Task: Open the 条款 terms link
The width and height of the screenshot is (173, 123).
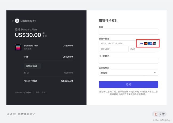Action: (38, 92)
